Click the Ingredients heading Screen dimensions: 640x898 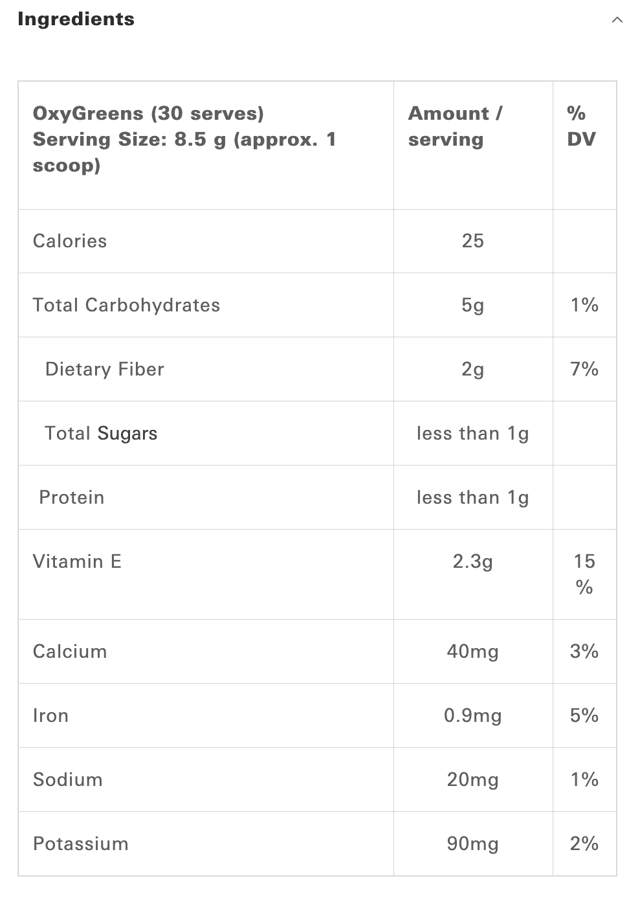pos(76,19)
